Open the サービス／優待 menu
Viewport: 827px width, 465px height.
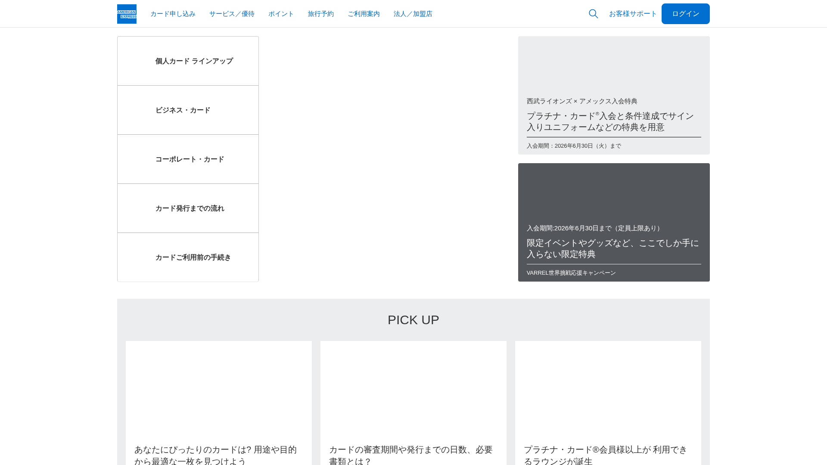[232, 14]
